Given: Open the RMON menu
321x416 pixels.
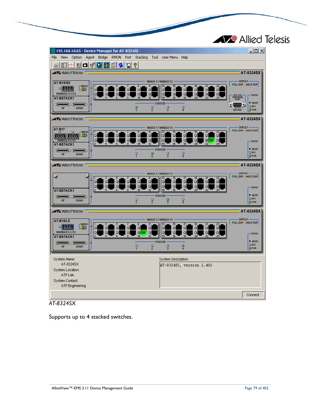Looking at the screenshot, I should click(x=116, y=57).
